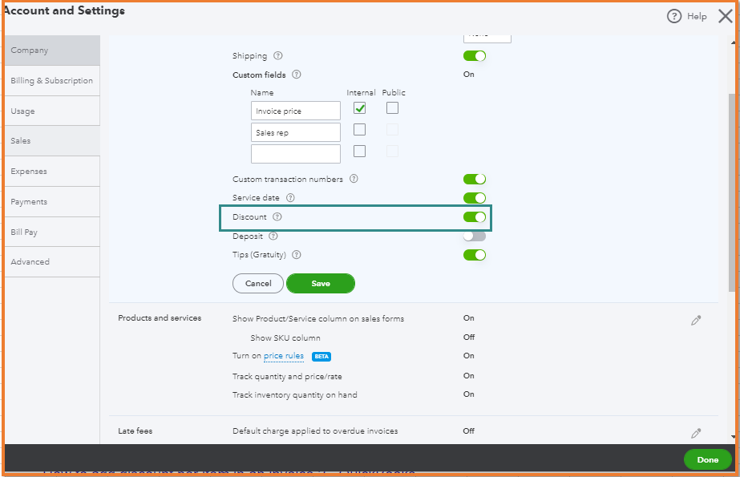This screenshot has height=477, width=740.
Task: Click the help icon next to Custom fields
Action: (x=297, y=75)
